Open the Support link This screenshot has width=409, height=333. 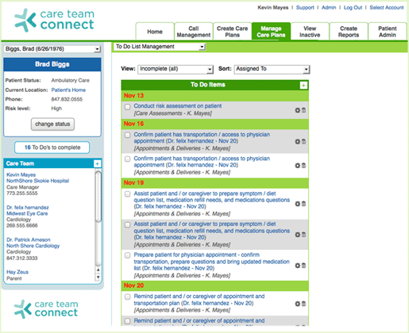tap(305, 7)
